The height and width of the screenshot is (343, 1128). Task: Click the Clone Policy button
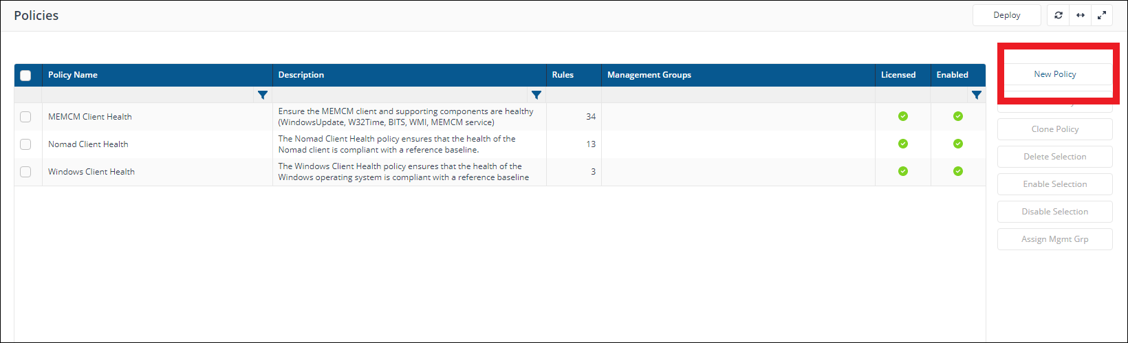pos(1054,129)
